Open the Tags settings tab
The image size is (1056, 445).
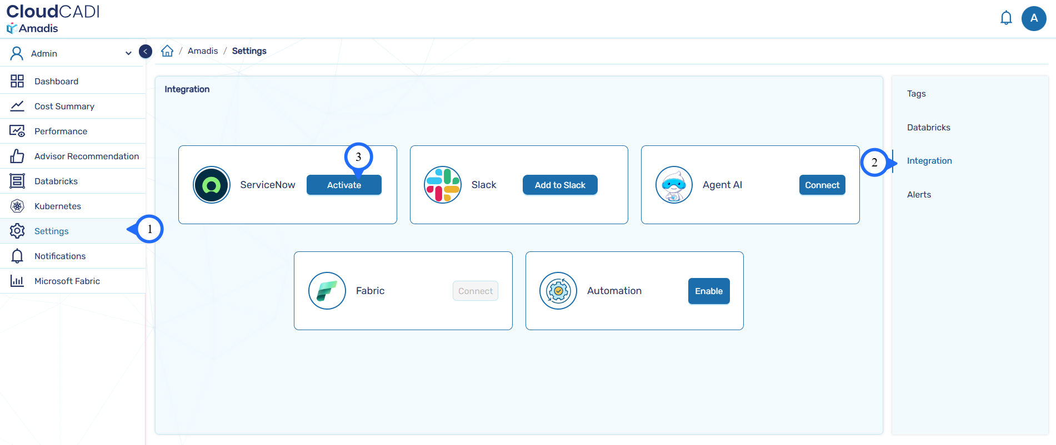tap(916, 94)
